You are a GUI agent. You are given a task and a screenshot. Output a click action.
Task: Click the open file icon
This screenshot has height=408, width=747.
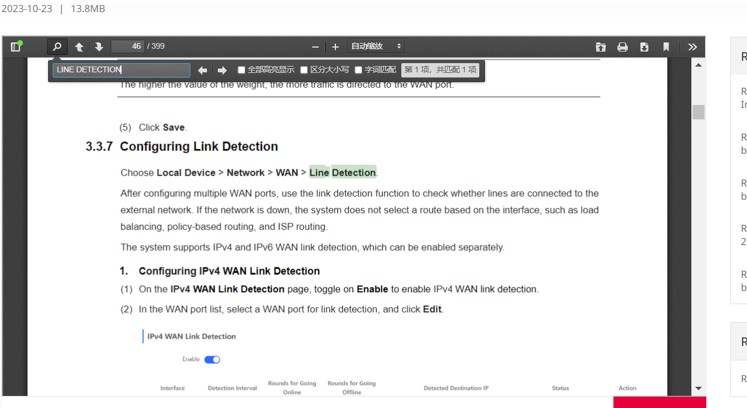tap(600, 46)
